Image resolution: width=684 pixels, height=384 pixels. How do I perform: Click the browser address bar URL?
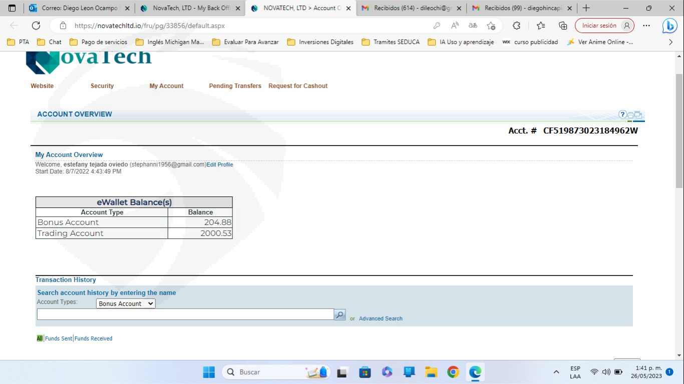coord(150,25)
